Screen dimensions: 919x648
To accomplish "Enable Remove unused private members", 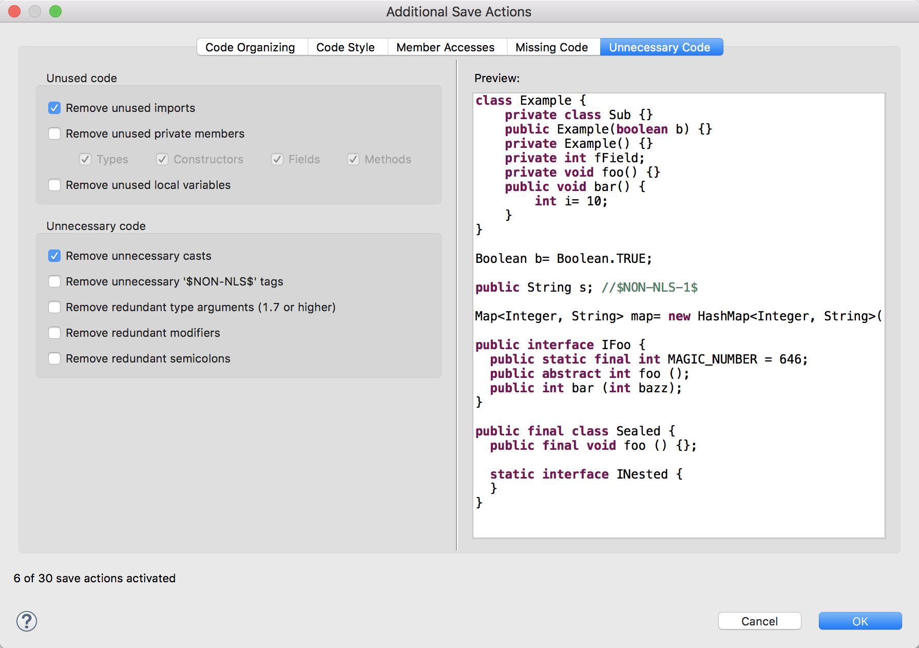I will pos(54,134).
